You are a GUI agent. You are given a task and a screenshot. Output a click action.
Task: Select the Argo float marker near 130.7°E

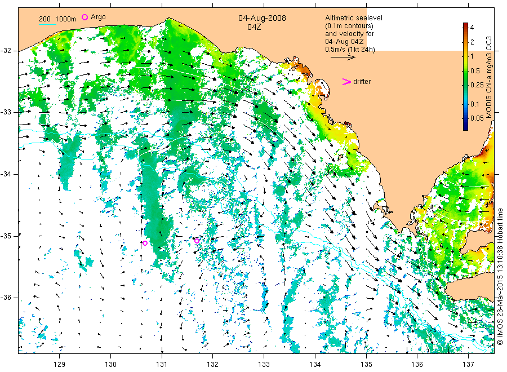coord(145,243)
